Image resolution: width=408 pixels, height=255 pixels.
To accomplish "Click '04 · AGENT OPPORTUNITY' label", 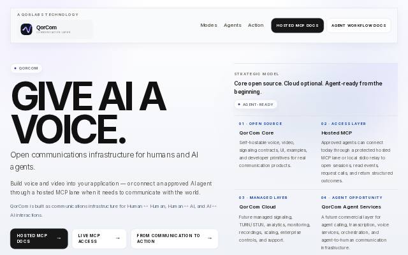I will (x=352, y=198).
